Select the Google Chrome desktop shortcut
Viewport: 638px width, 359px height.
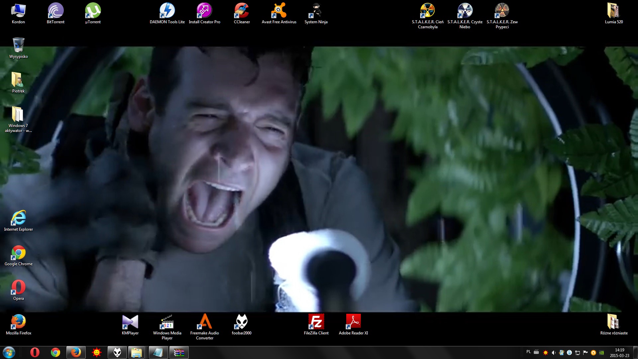pos(18,255)
